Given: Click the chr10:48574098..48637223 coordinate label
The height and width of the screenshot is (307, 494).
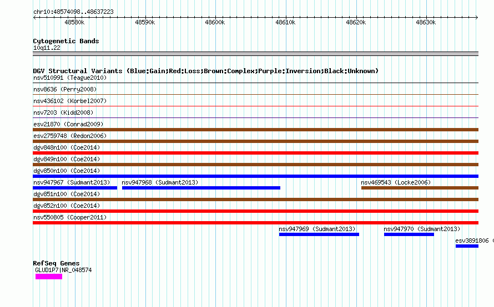Looking at the screenshot, I should click(73, 12).
